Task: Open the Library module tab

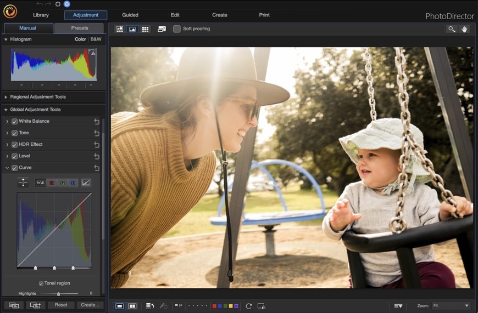Action: (x=41, y=15)
